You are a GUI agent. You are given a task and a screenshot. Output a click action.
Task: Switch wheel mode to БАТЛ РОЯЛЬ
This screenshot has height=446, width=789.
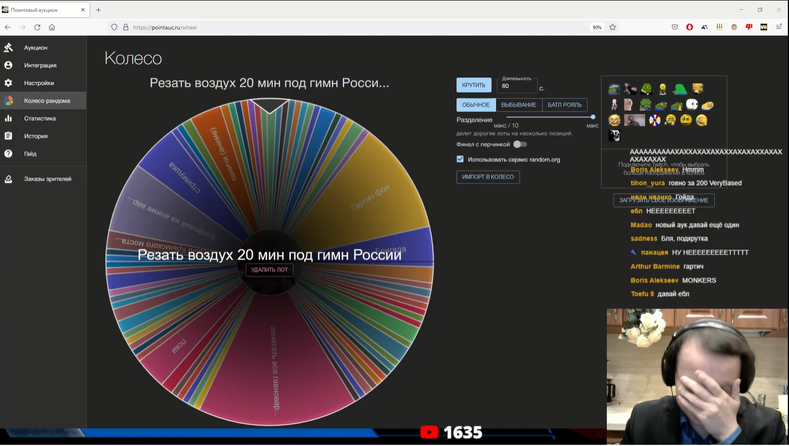tap(564, 105)
